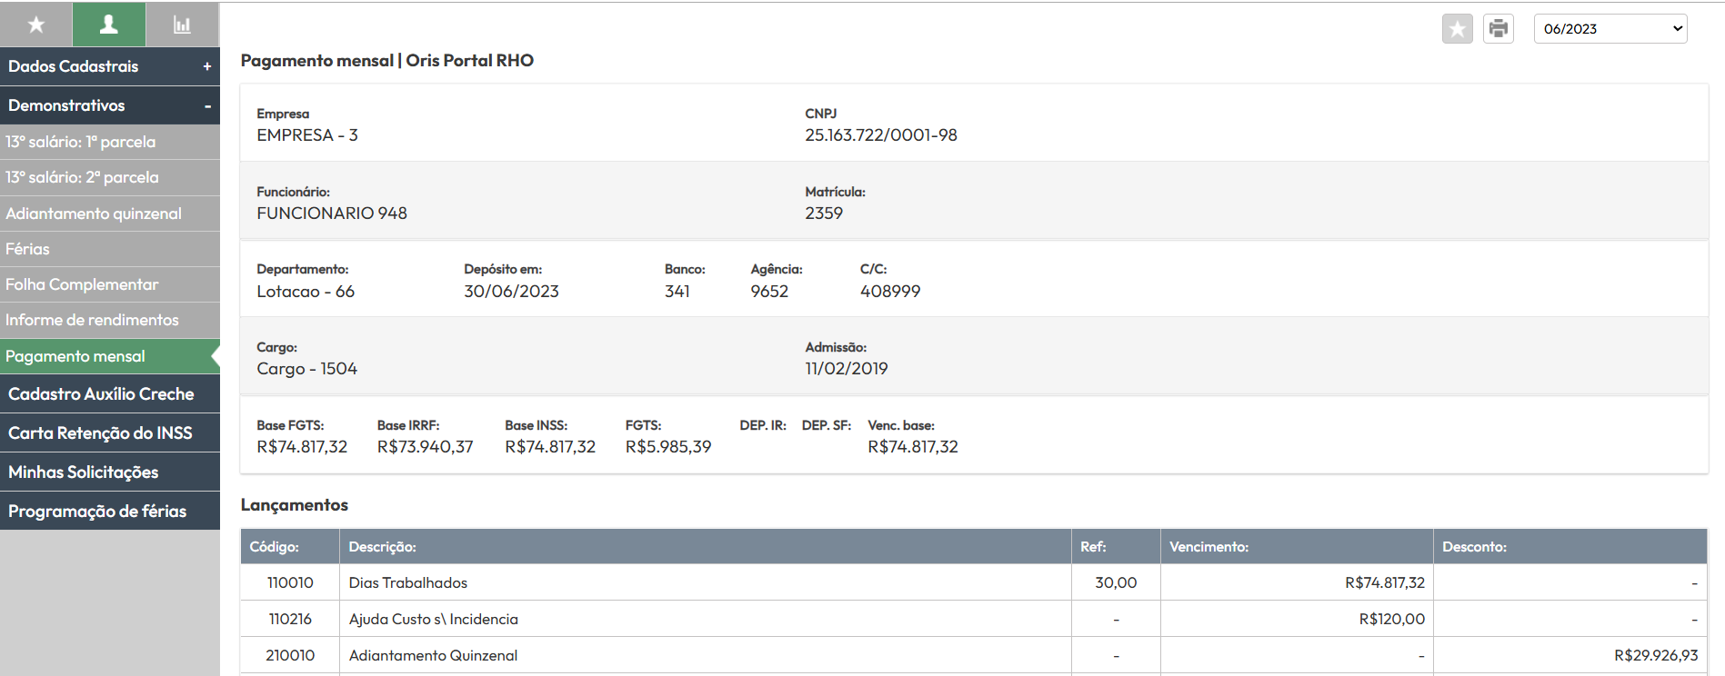
Task: Click the Código column header
Action: tap(290, 547)
